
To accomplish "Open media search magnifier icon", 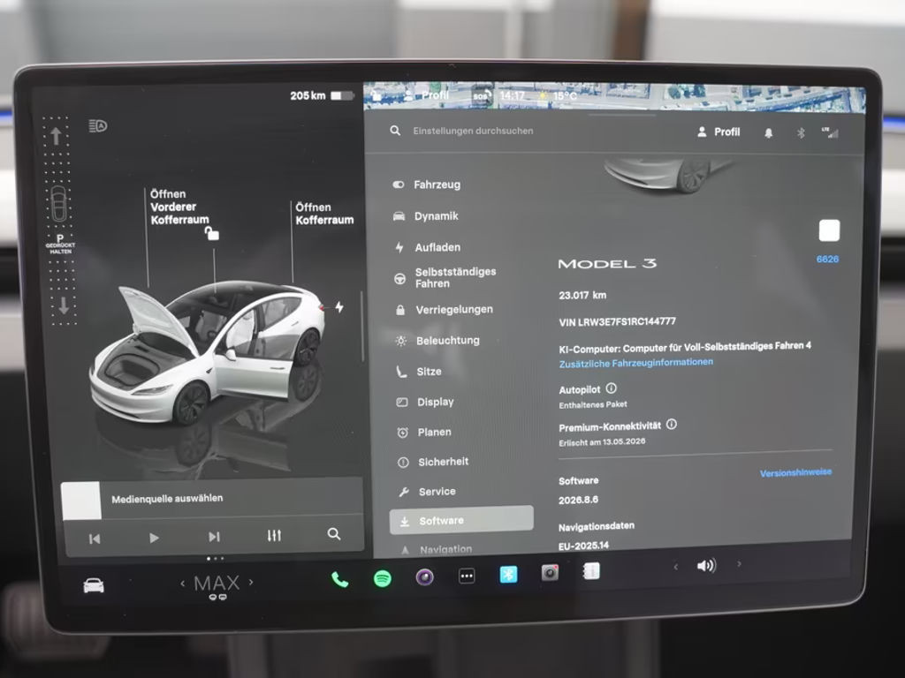I will (x=333, y=534).
